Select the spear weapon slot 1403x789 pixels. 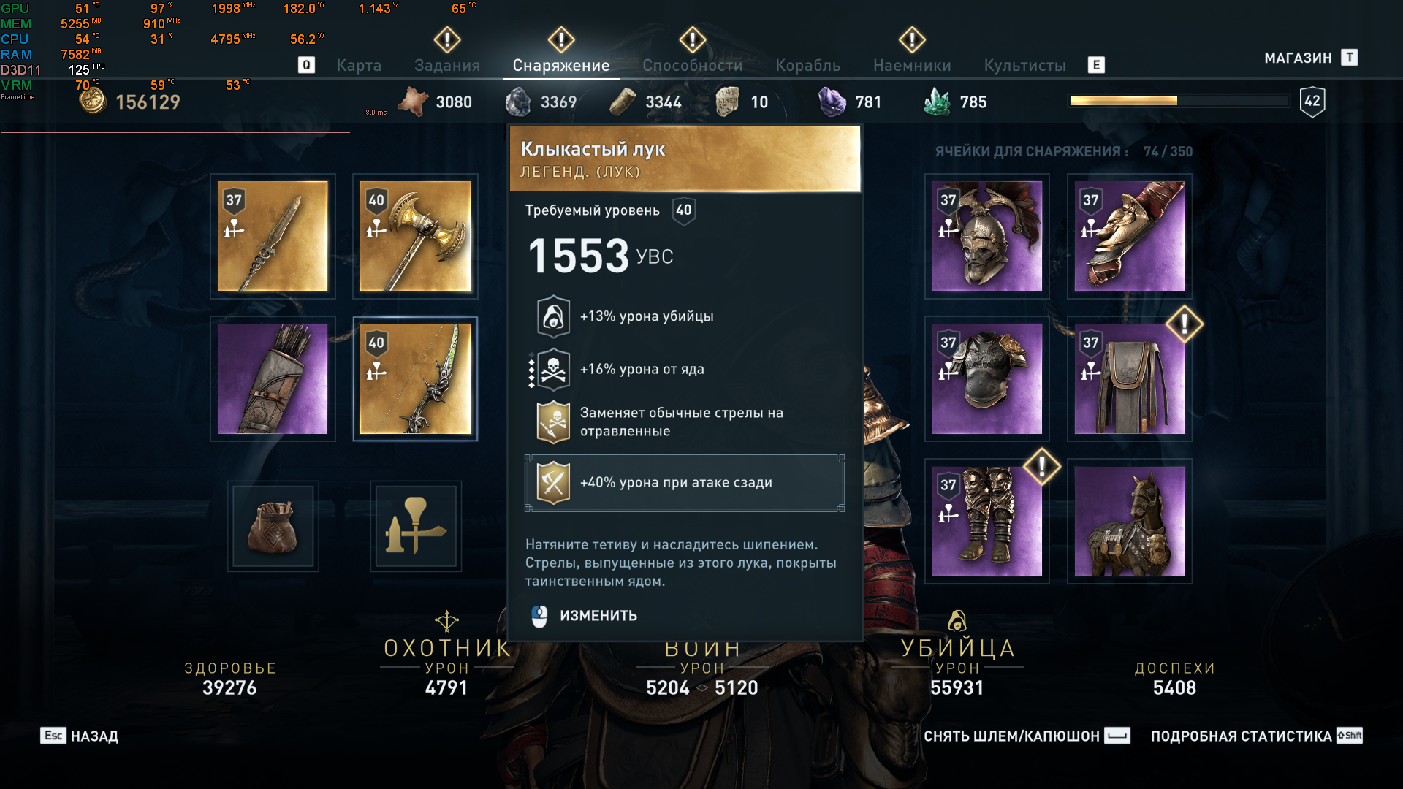(x=273, y=236)
